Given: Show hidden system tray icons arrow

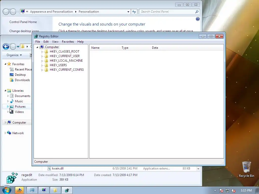Looking at the screenshot, I should (215, 190).
